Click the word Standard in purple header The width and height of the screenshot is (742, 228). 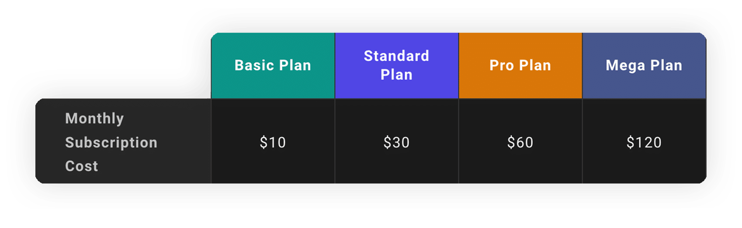click(397, 56)
